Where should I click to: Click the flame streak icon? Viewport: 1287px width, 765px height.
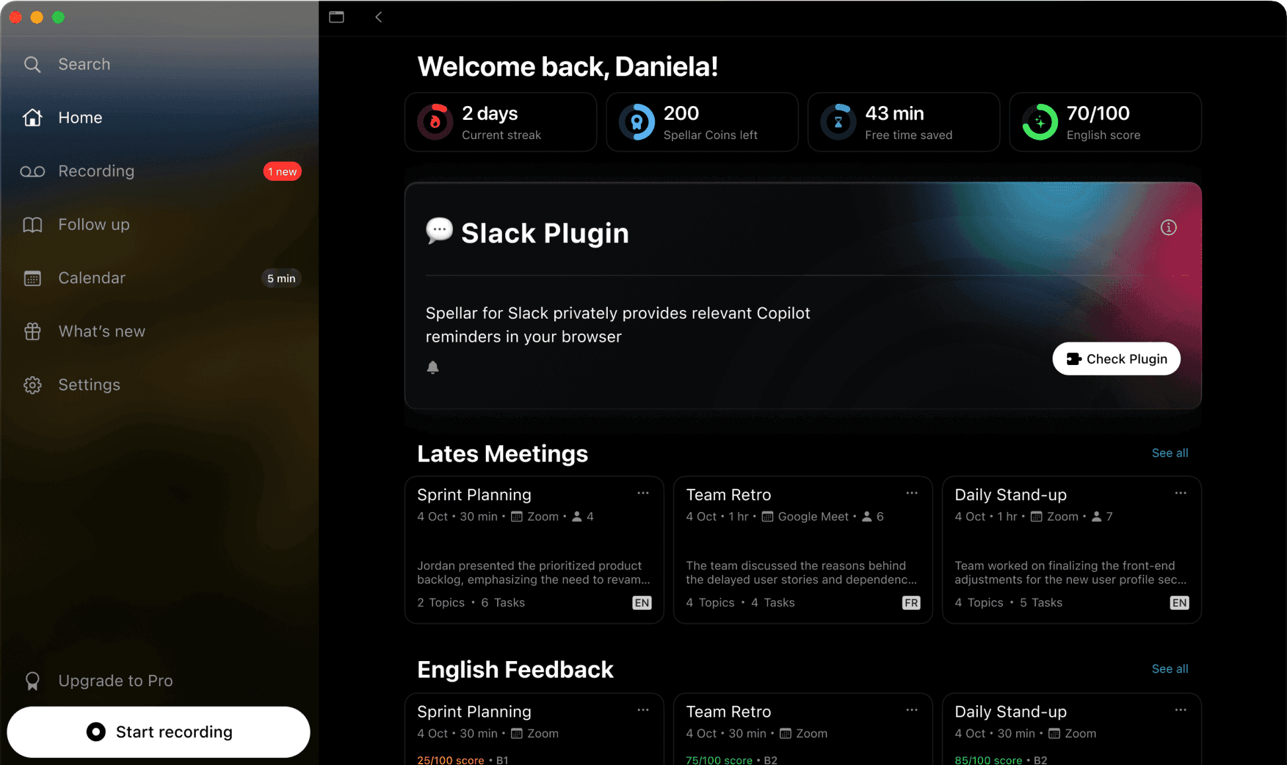pos(435,122)
